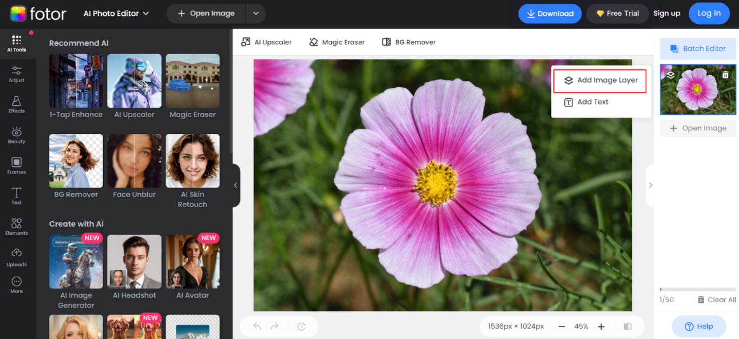Click the flower photo on the canvas

[x=442, y=185]
